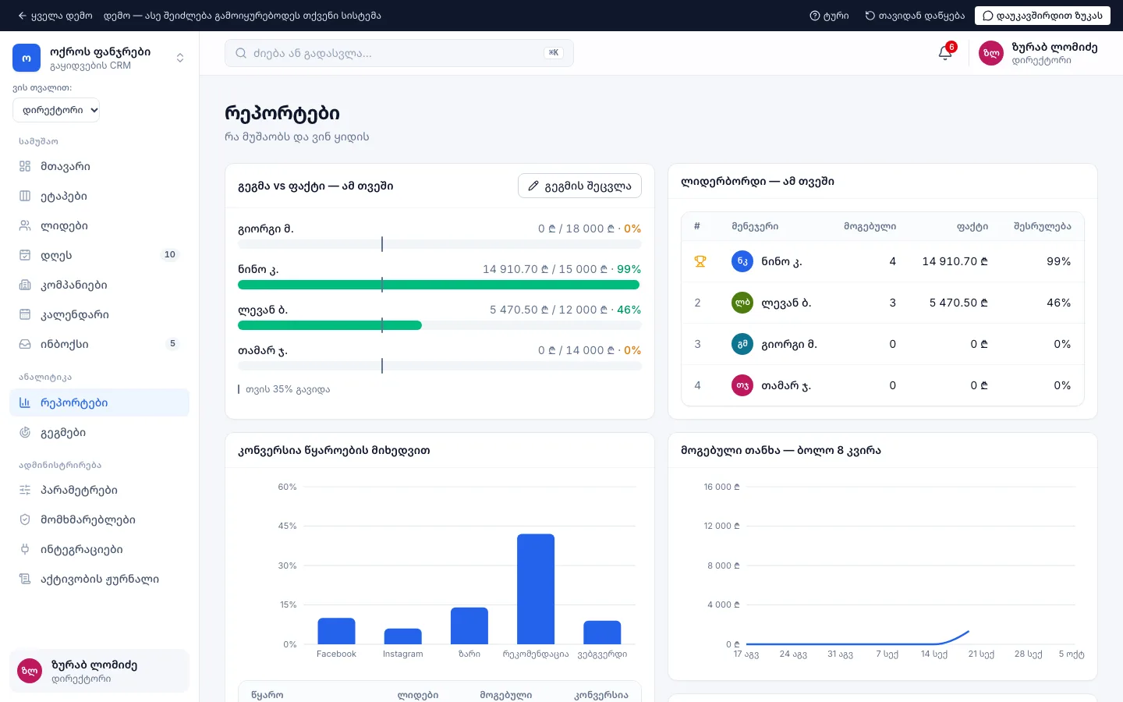Screen dimensions: 1123x702
Task: Open ლიდები in the sidebar
Action: coord(99,225)
